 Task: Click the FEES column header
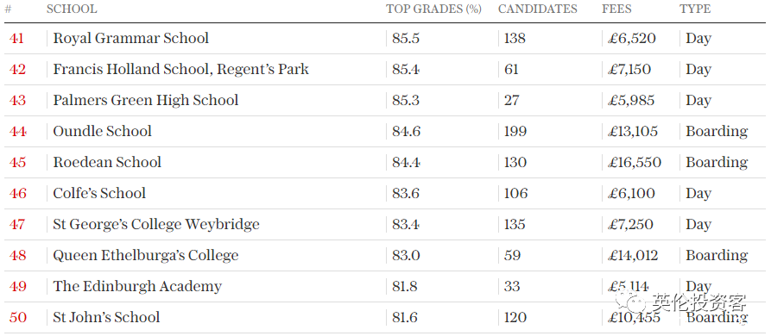pos(616,9)
